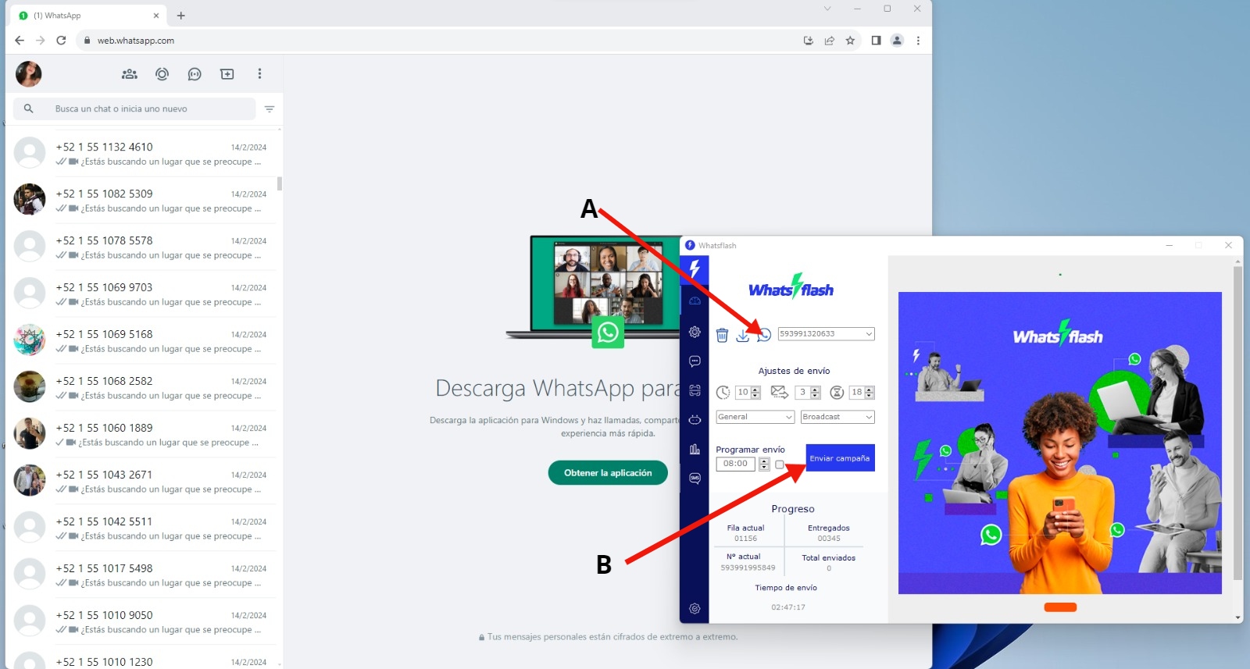Open chat +52 1 55 1042 5511
The width and height of the screenshot is (1250, 669).
[x=144, y=528]
